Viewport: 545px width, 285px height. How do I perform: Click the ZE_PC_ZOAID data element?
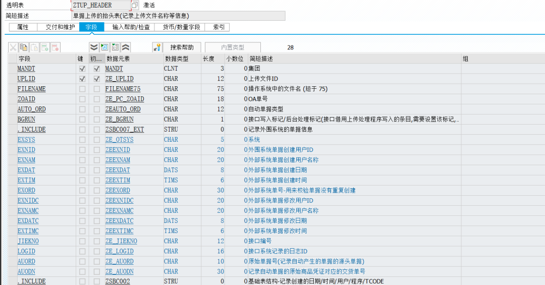pyautogui.click(x=125, y=99)
